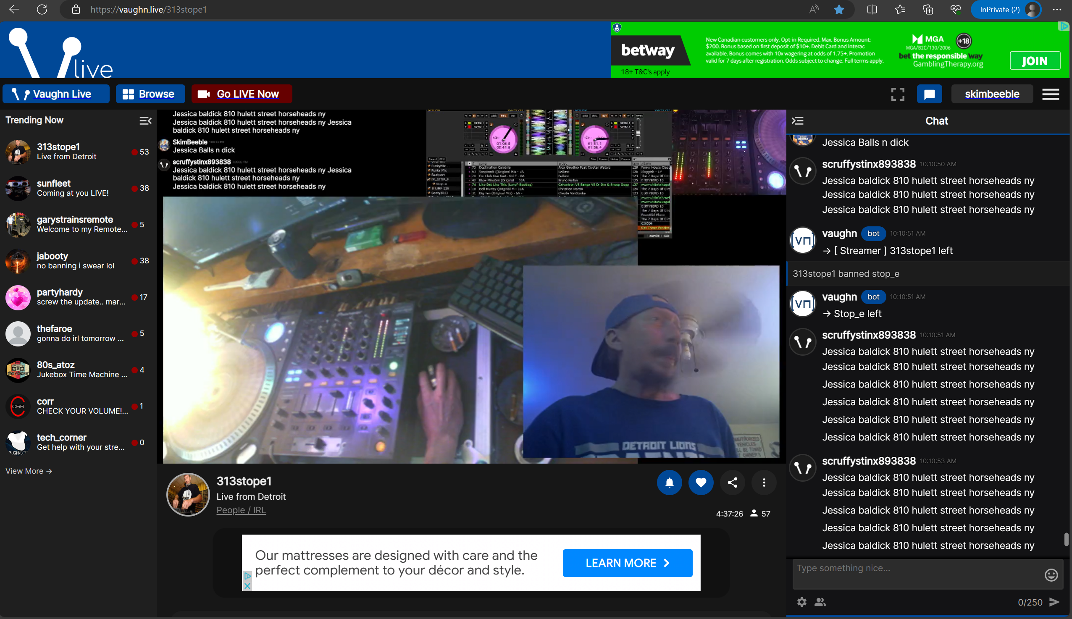Open the chat settings gear icon

coord(801,601)
